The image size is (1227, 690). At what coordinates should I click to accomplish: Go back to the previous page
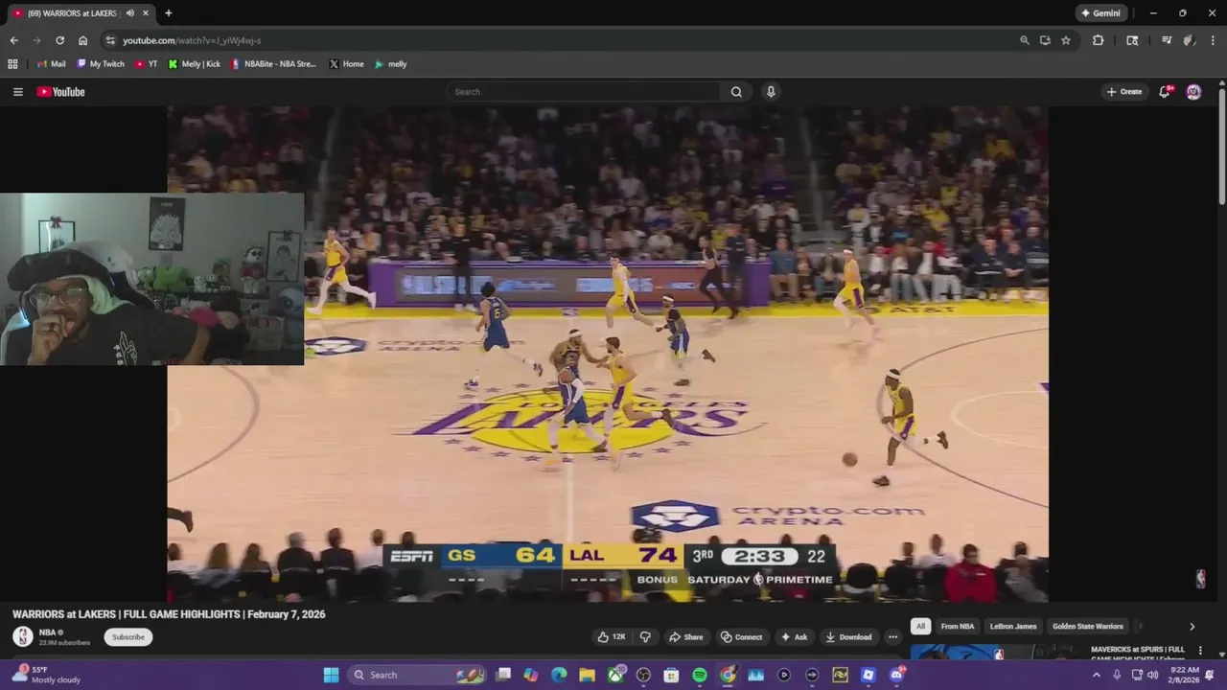13,40
